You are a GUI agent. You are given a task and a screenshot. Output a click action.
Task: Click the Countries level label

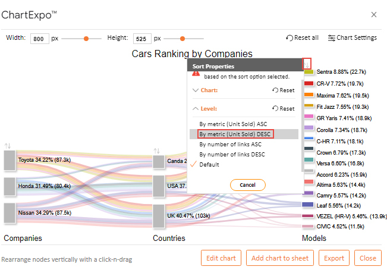click(x=169, y=239)
